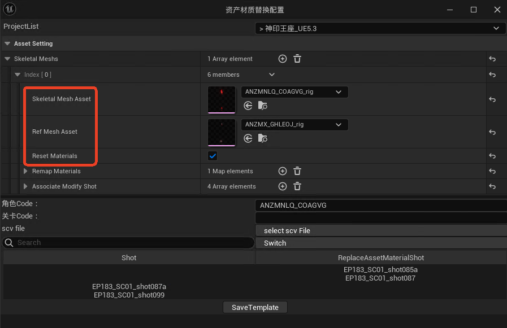Add element to Skeletal Meshs array
The image size is (507, 328).
[283, 59]
